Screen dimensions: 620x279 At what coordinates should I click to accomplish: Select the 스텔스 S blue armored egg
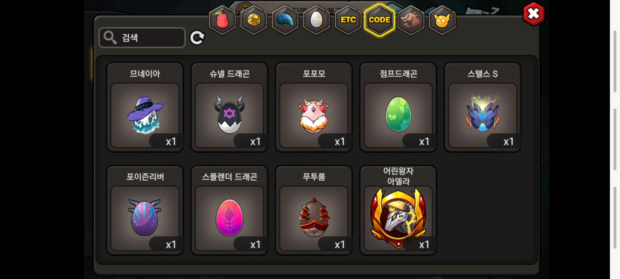click(483, 107)
